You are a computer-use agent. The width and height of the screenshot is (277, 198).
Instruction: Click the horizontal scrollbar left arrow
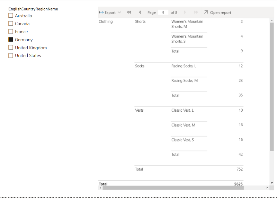pos(100,188)
